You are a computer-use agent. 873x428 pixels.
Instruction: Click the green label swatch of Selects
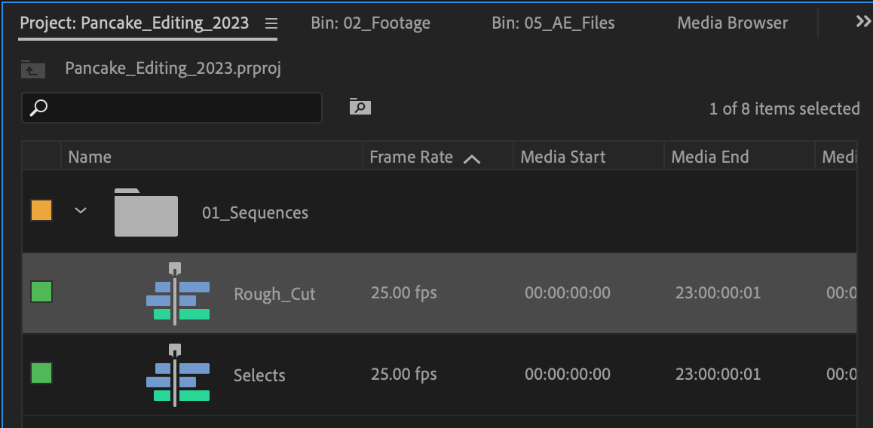(41, 373)
